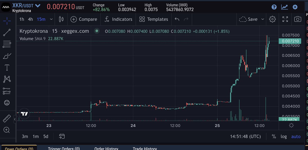Click the Compare symbol button
The height and width of the screenshot is (150, 308).
pos(84,19)
